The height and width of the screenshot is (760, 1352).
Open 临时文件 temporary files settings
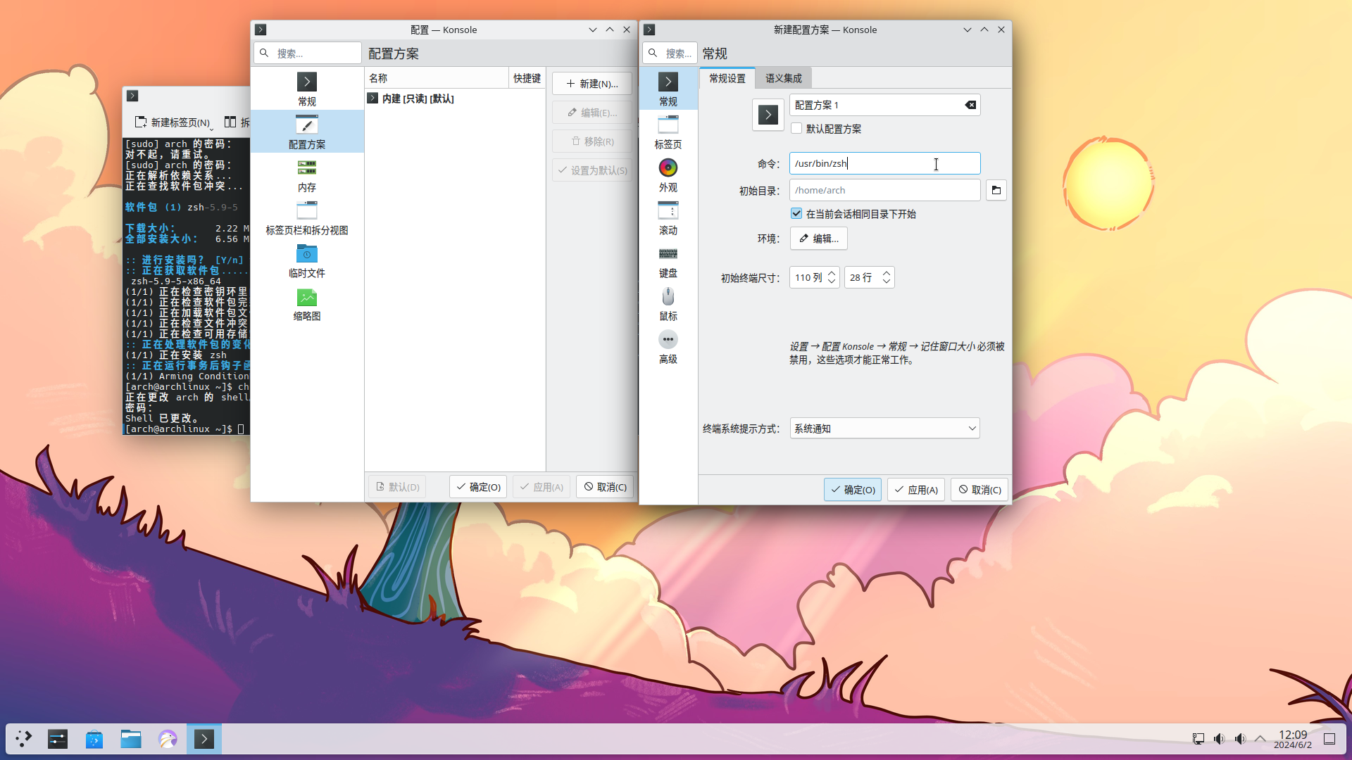click(x=306, y=260)
